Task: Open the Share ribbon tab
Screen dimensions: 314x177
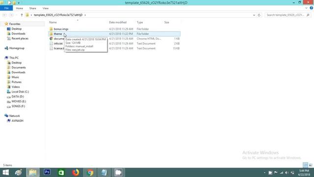Action: [33, 8]
